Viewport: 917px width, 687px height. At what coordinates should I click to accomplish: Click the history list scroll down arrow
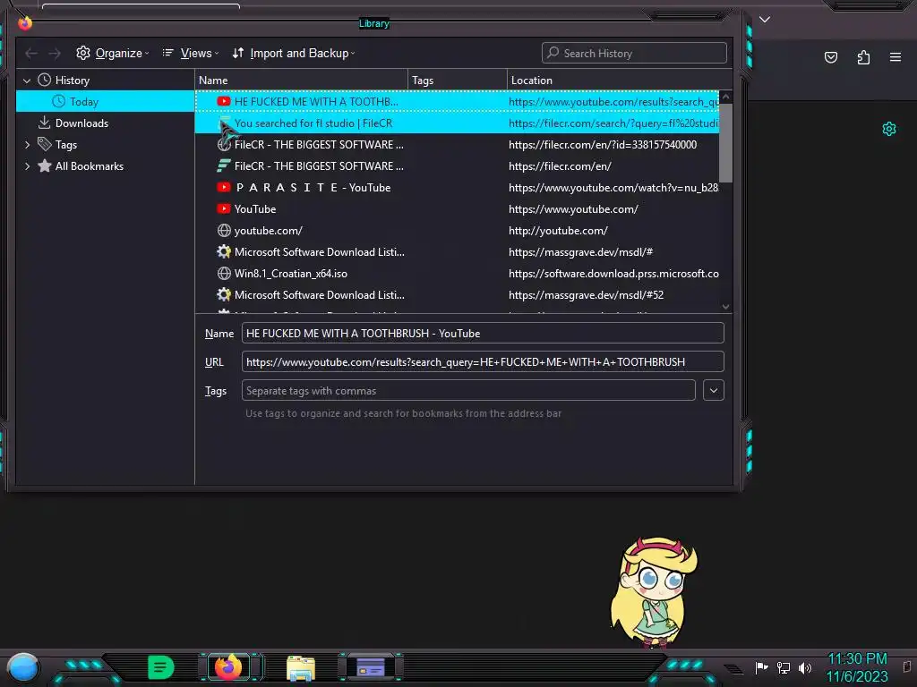(x=725, y=307)
